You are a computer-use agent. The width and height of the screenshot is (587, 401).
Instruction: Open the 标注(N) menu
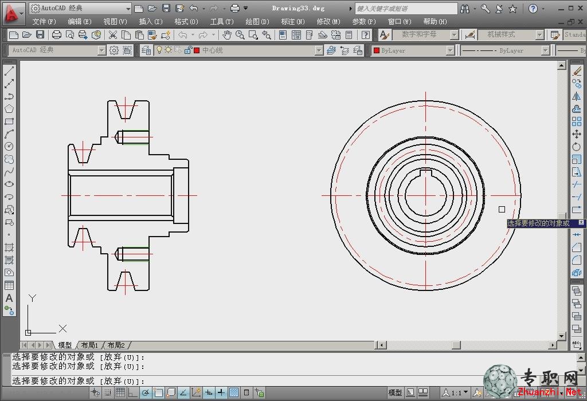pyautogui.click(x=293, y=22)
